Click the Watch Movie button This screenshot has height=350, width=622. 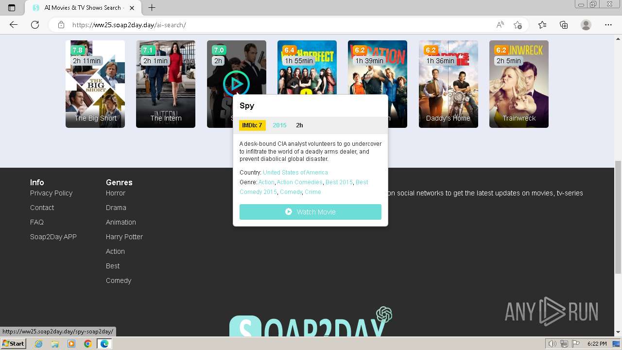pyautogui.click(x=311, y=212)
